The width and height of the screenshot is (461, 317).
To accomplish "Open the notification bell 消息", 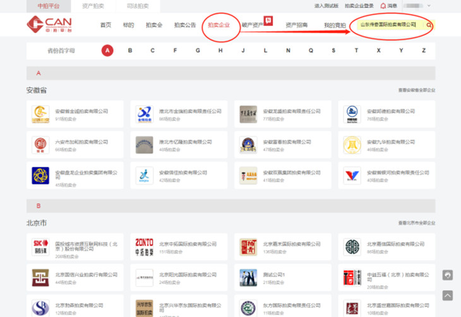I will point(388,6).
